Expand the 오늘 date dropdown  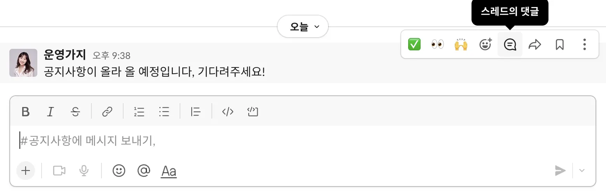point(303,27)
